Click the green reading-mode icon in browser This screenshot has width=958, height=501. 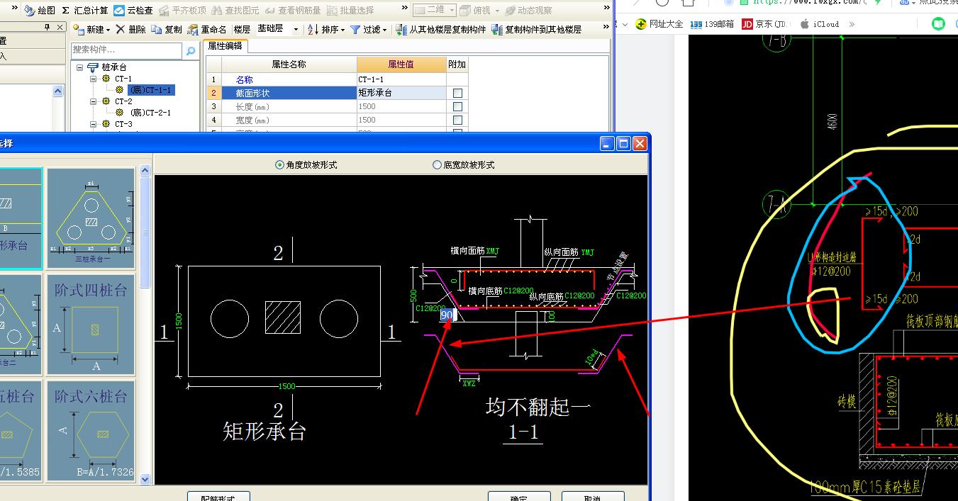pos(938,24)
